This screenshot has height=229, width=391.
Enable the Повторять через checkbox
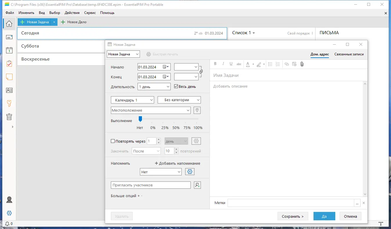point(113,141)
